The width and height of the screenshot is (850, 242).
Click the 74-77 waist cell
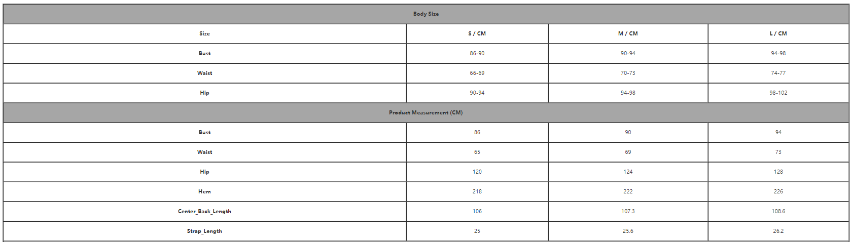coord(778,73)
